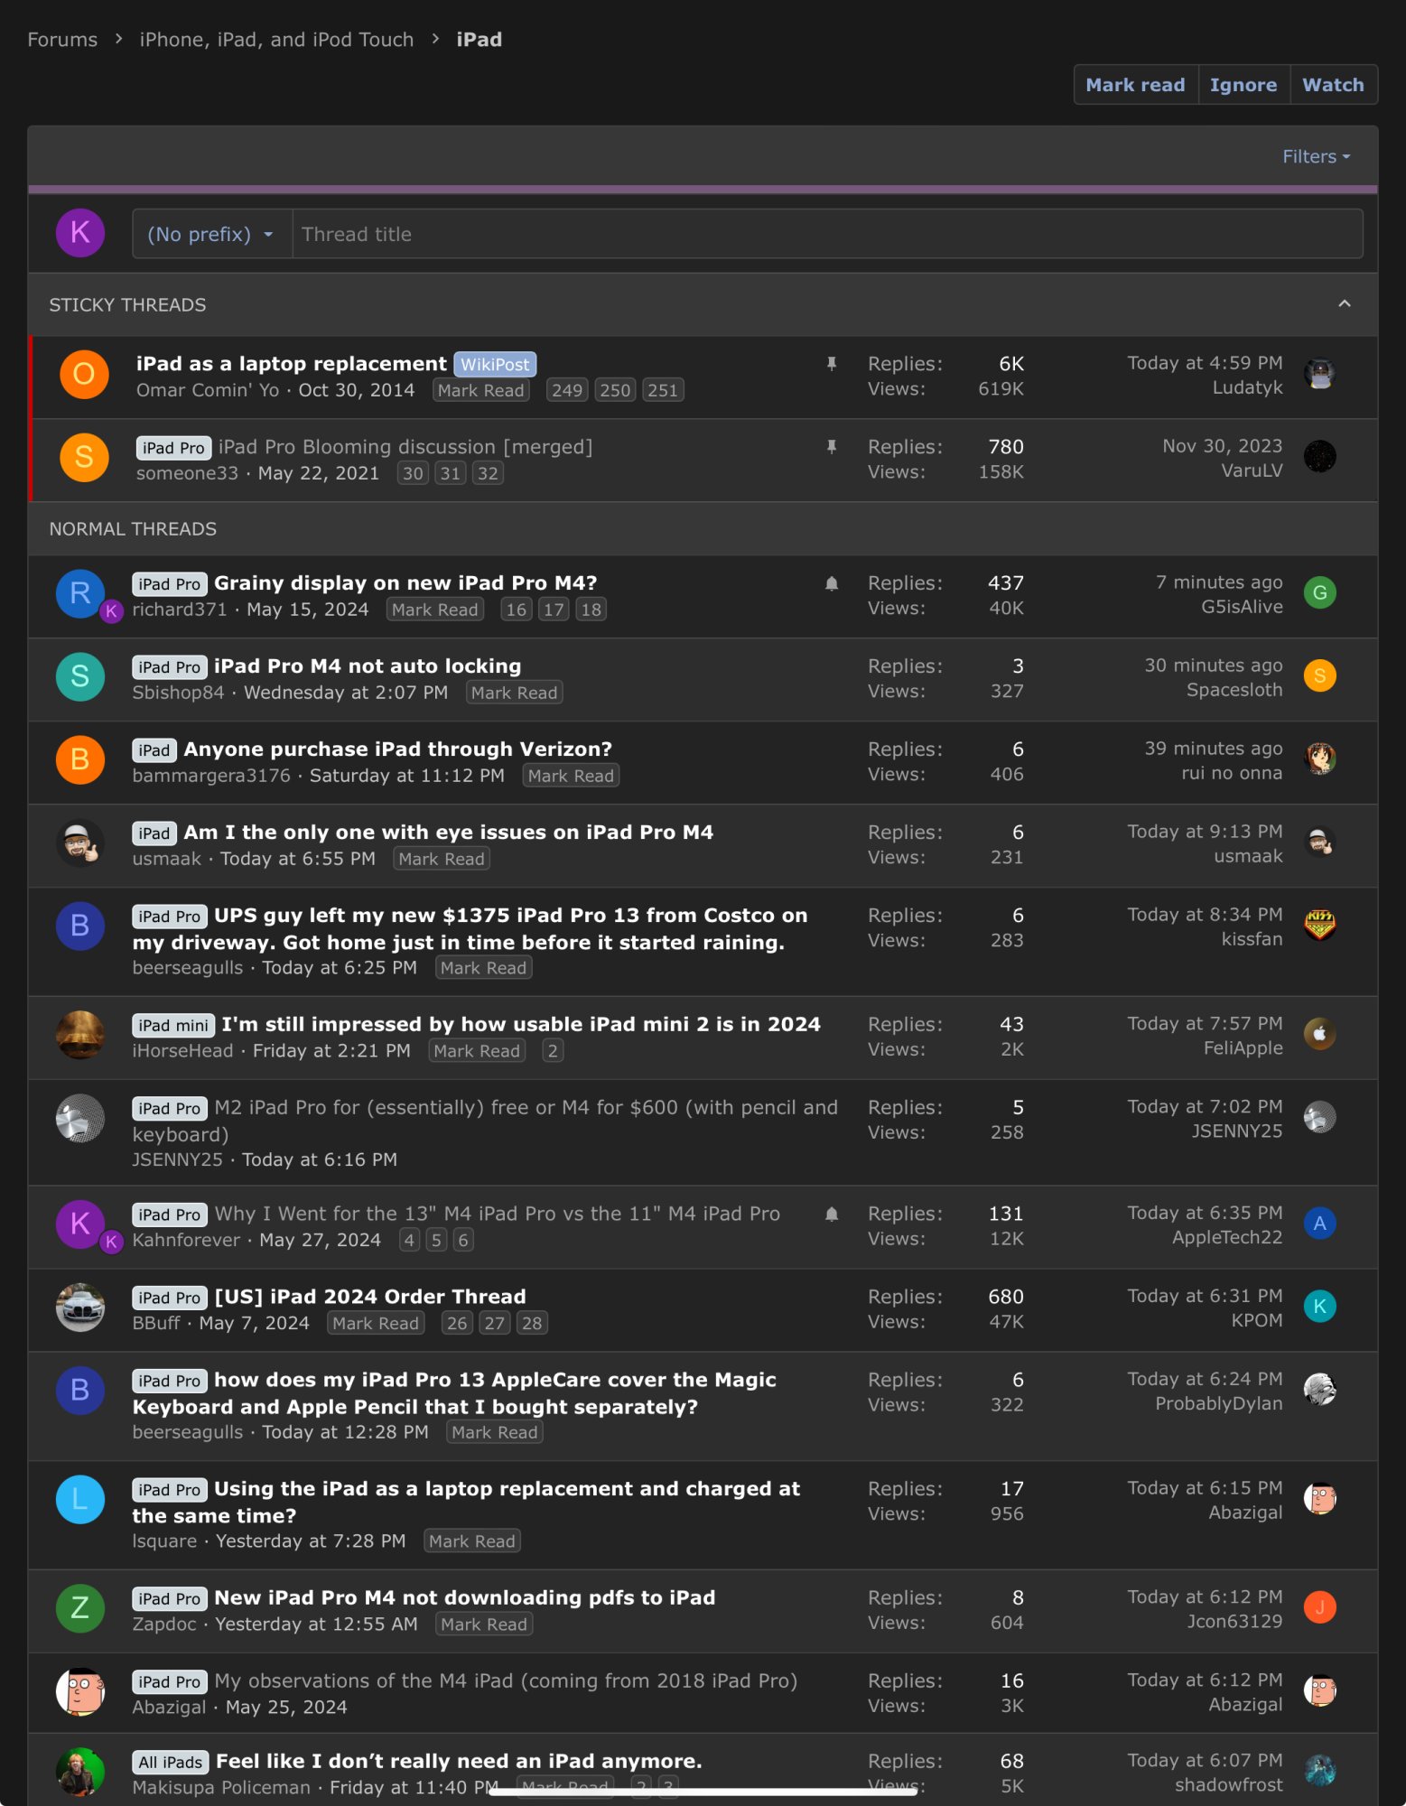1406x1806 pixels.
Task: Jump to page 28 of iPad 2024 Order Thread
Action: 532,1324
